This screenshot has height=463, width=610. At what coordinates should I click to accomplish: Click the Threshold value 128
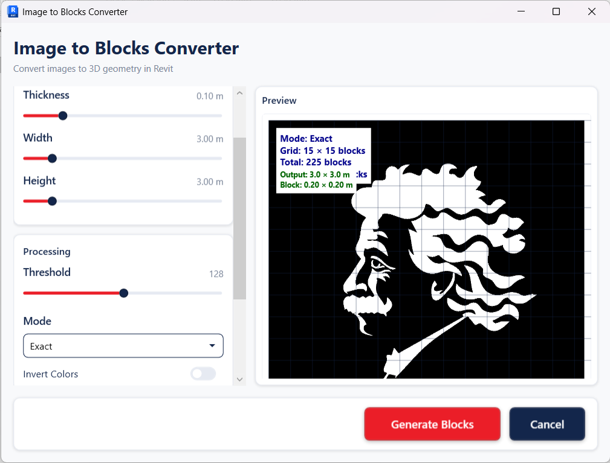[216, 274]
